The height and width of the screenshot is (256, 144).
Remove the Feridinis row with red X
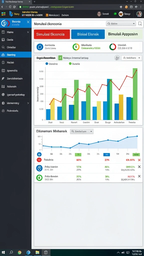tap(139, 160)
